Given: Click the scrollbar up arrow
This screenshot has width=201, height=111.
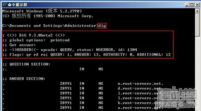Looking at the screenshot, I should pos(197,11).
